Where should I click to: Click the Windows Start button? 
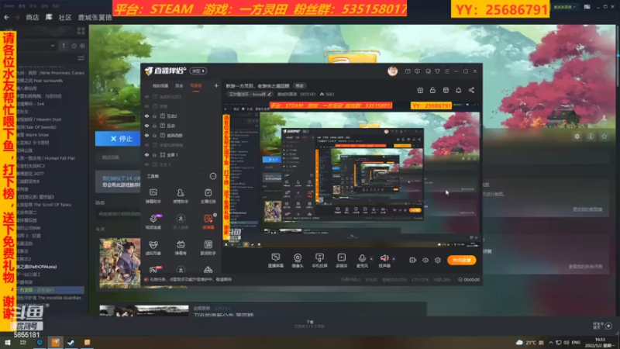7,342
